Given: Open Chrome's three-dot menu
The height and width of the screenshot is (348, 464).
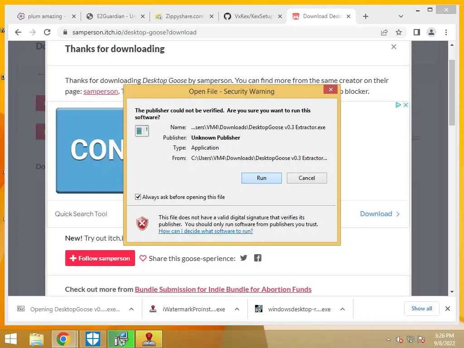Looking at the screenshot, I should coord(446,32).
